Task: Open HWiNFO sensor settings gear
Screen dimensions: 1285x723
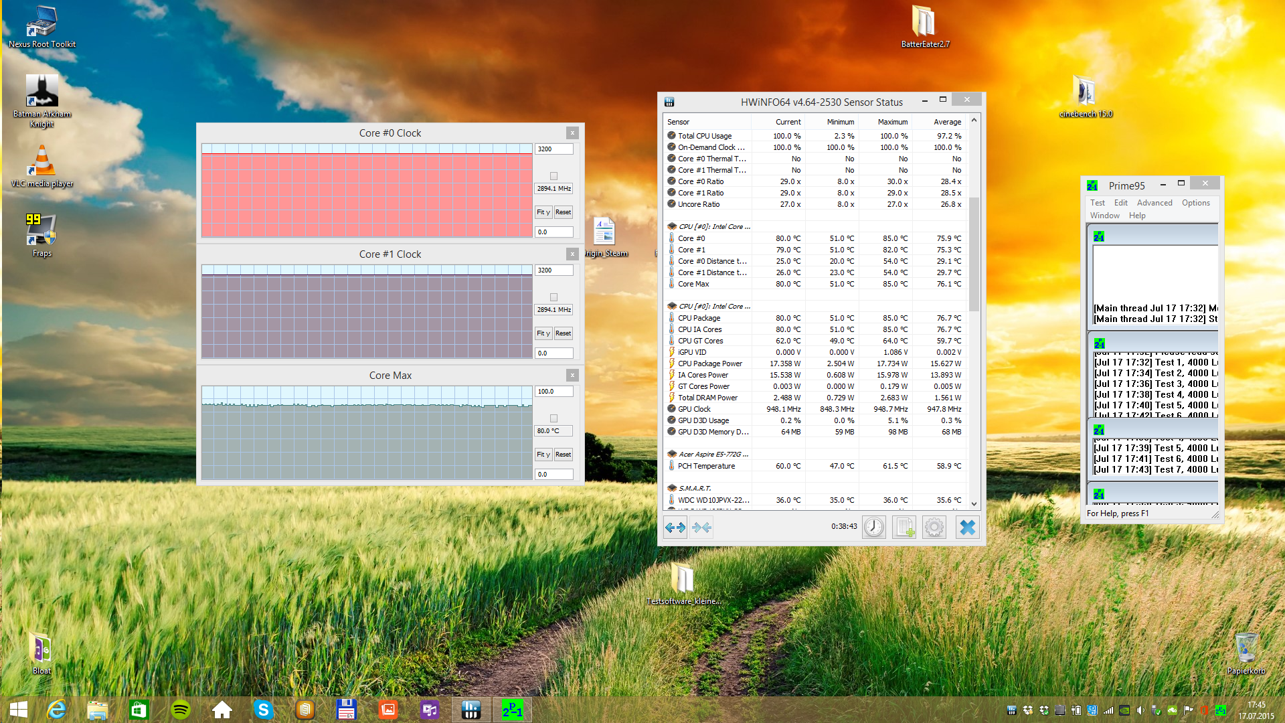Action: 934,528
